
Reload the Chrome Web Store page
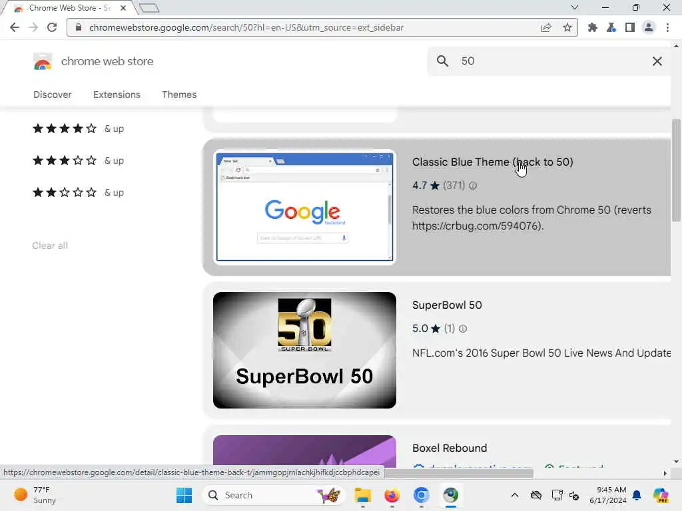tap(52, 27)
